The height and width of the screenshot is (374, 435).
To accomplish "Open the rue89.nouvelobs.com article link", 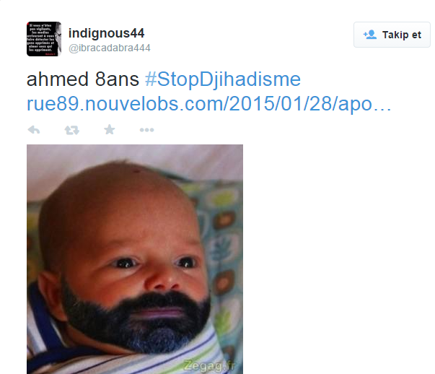I will coord(209,104).
